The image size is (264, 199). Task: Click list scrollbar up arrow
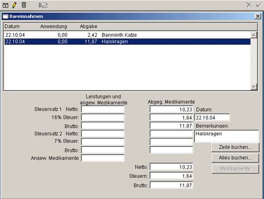coord(253,35)
